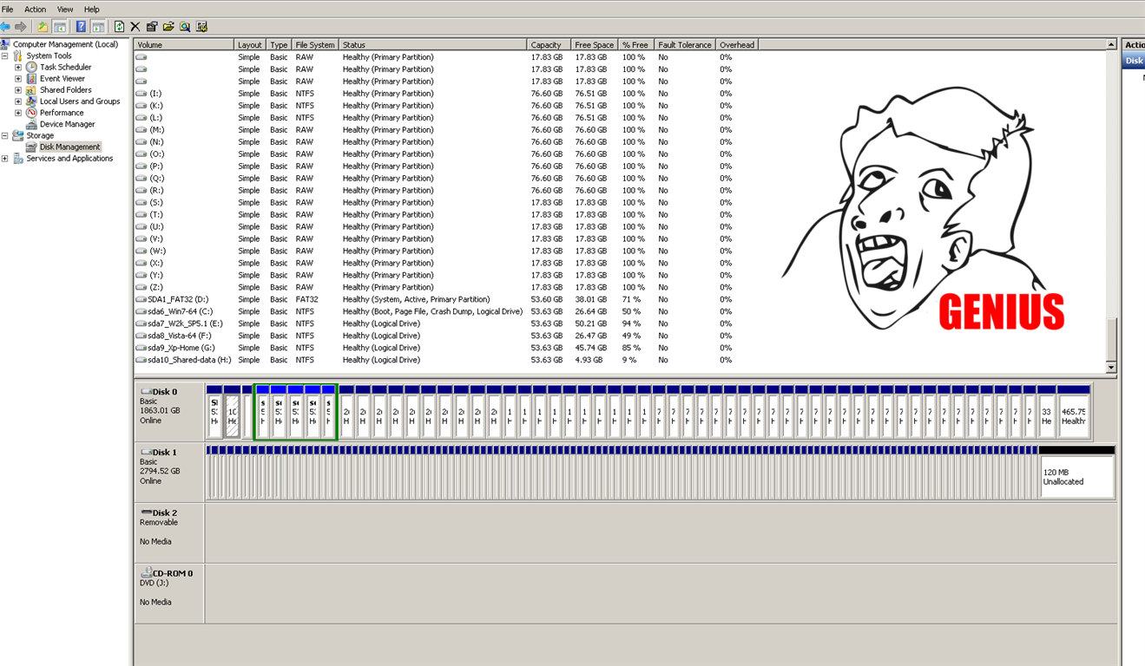Click the Open folder toolbar icon
The image size is (1145, 666).
[x=168, y=27]
